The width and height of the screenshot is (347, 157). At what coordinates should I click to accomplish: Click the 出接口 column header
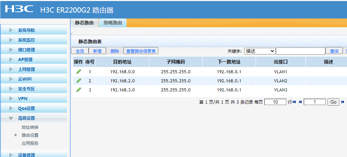click(281, 62)
